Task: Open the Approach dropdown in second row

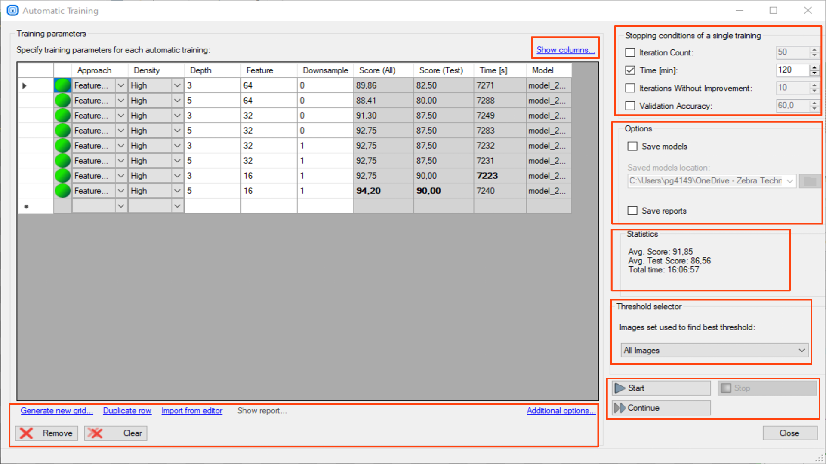Action: 121,101
